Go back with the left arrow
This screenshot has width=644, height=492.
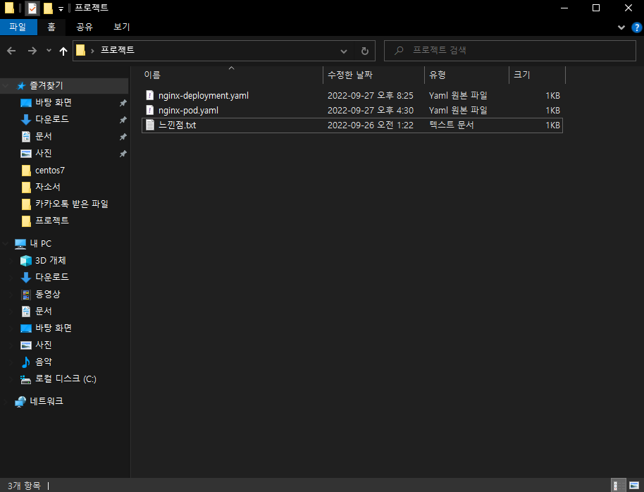(x=11, y=51)
